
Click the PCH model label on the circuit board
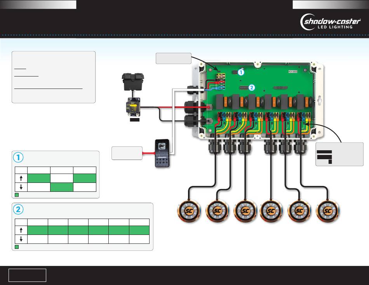click(x=293, y=71)
